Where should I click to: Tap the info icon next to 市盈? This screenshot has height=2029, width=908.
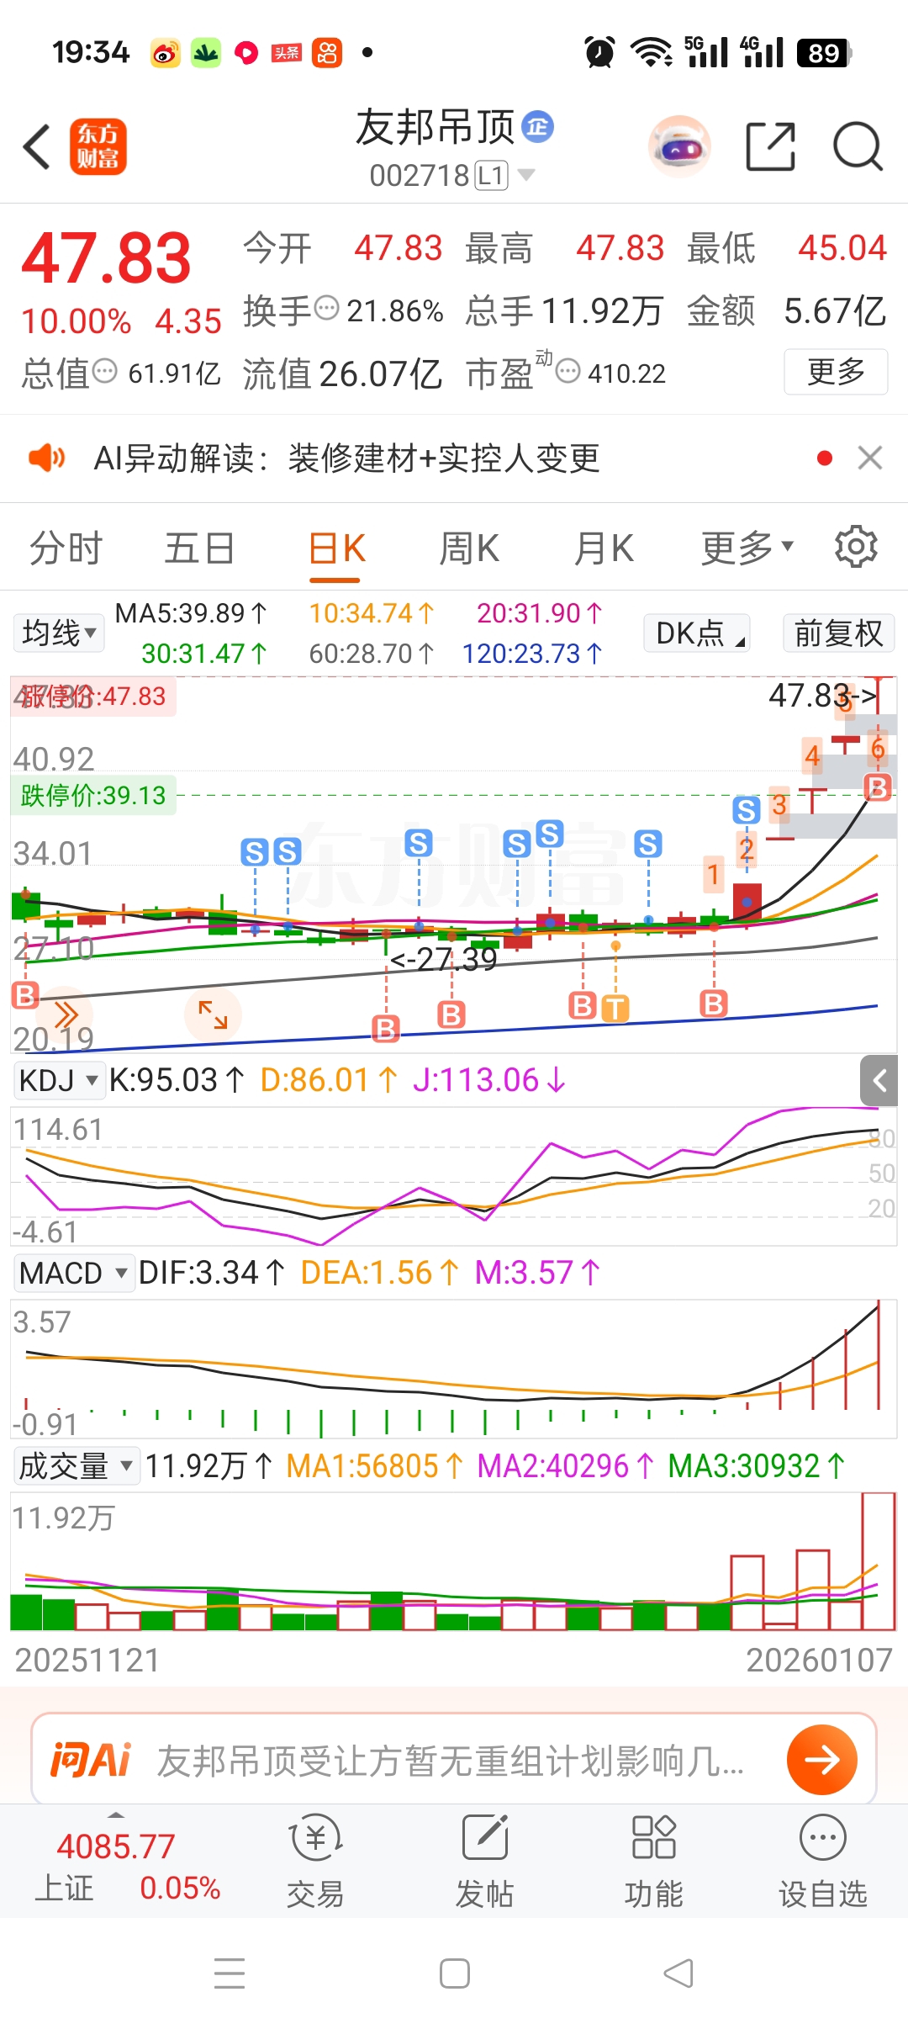tap(568, 371)
